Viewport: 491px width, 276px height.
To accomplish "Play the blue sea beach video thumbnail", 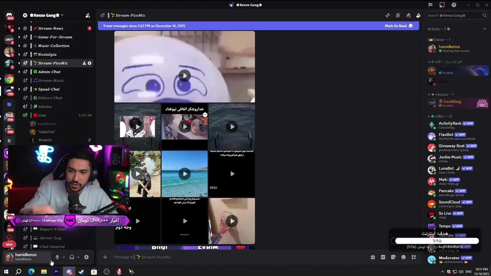I will point(185,174).
